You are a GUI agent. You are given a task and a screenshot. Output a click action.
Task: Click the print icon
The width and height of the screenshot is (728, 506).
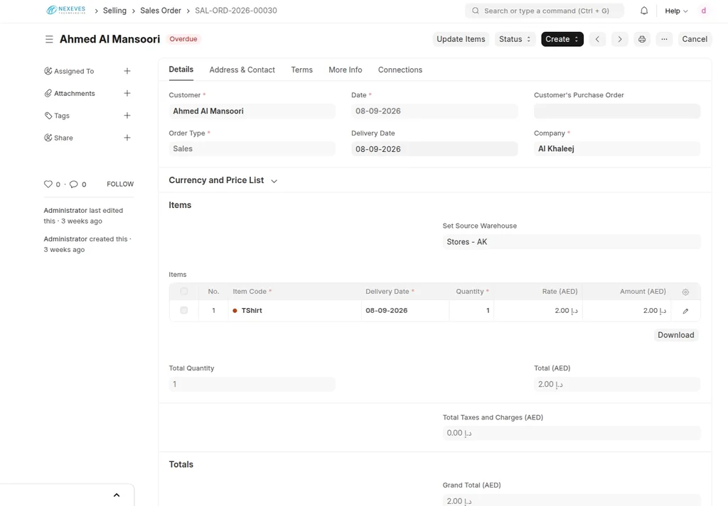(642, 39)
